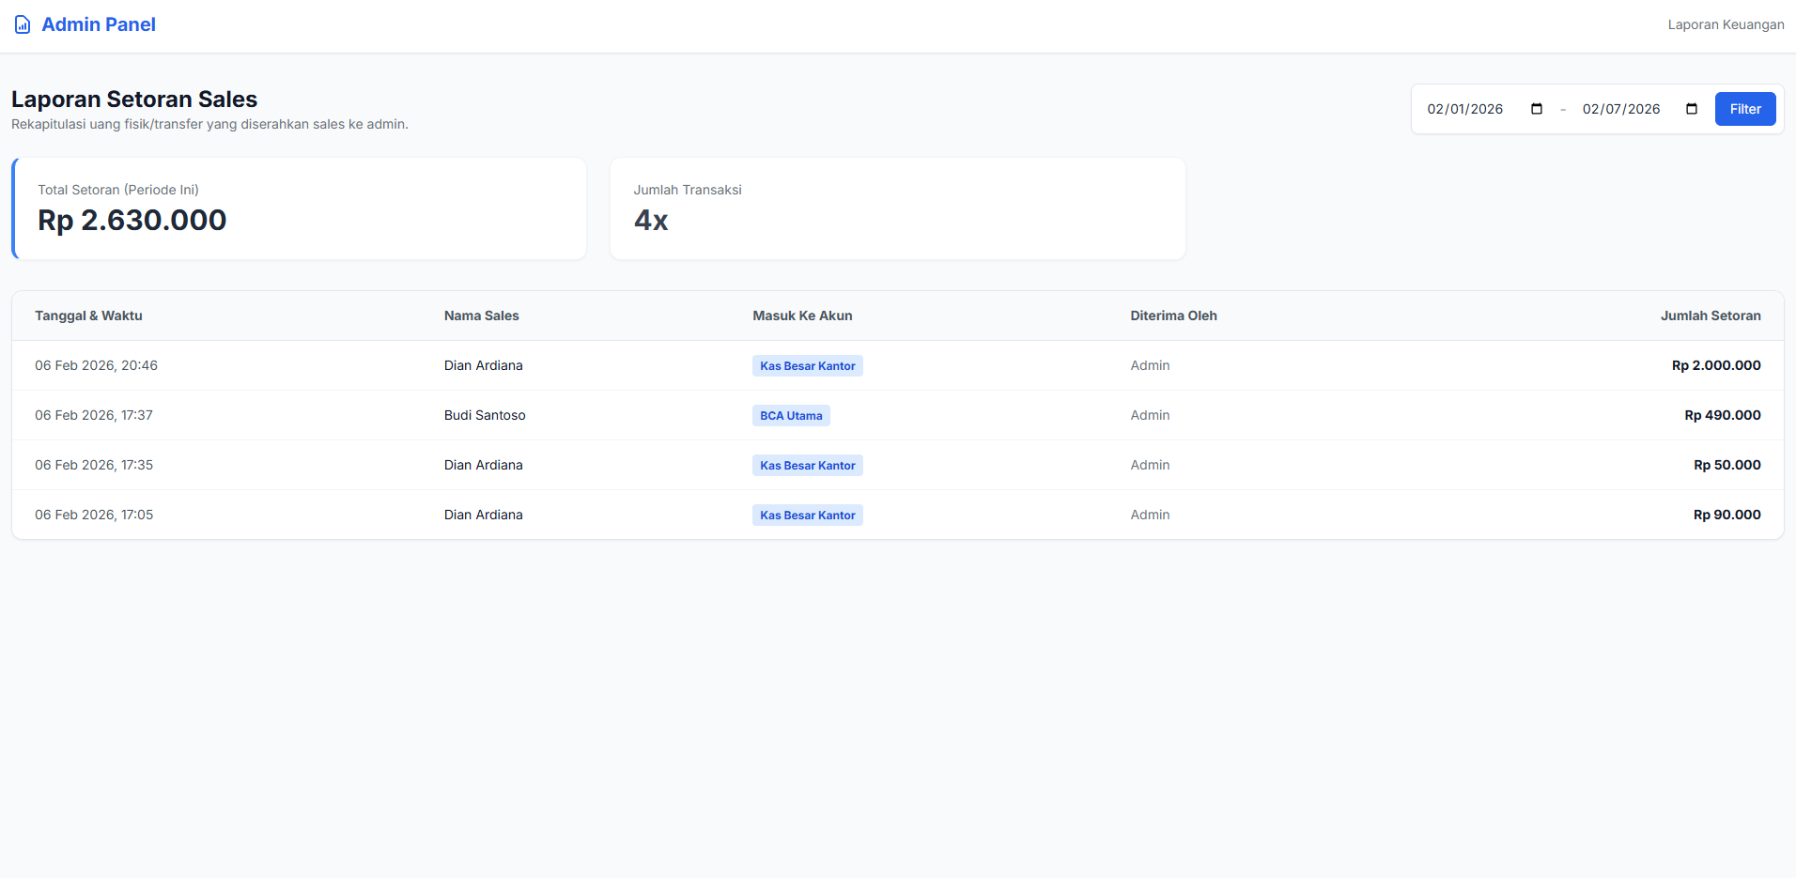Image resolution: width=1796 pixels, height=878 pixels.
Task: Click the Tanggal & Waktu column header
Action: pos(88,316)
